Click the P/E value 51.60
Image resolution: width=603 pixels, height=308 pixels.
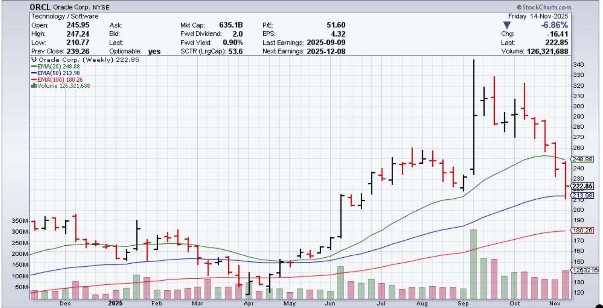[x=336, y=25]
